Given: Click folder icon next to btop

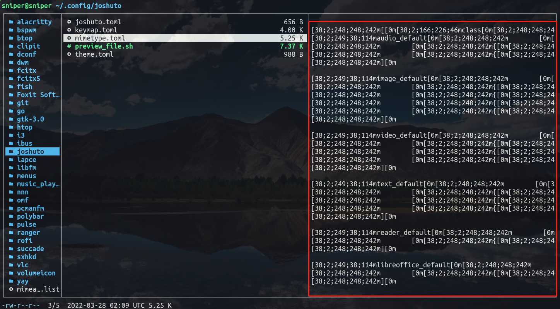Looking at the screenshot, I should tap(11, 38).
